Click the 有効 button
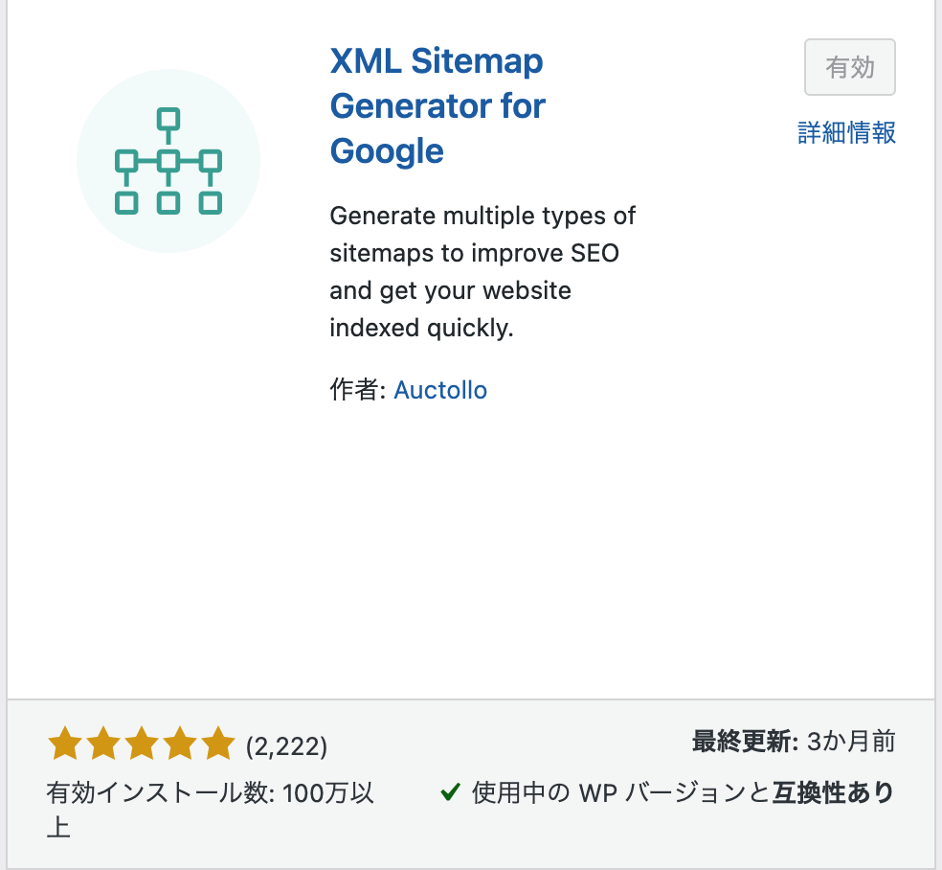Viewport: 942px width, 870px height. [849, 67]
